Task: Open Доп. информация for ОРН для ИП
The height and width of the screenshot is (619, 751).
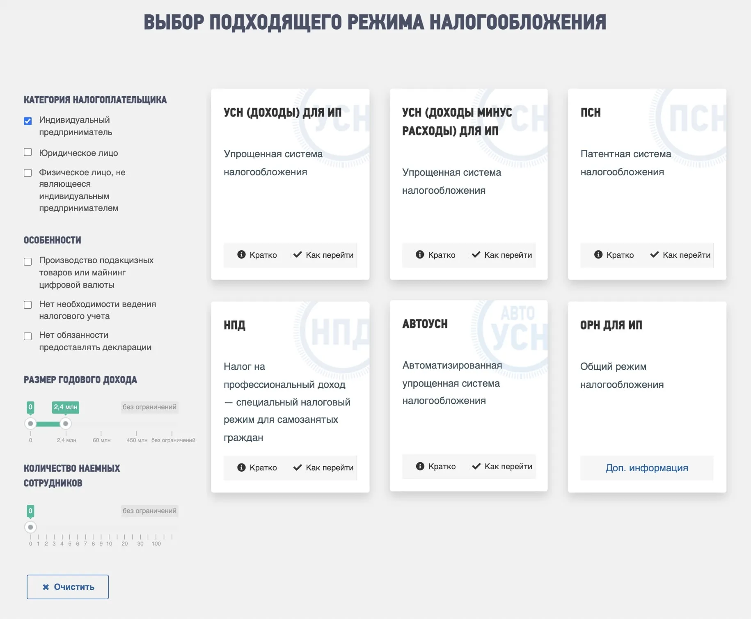Action: (646, 468)
